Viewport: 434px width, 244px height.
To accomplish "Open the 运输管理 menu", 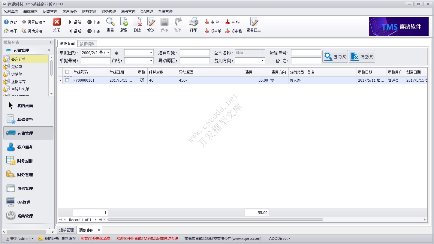I will pyautogui.click(x=50, y=12).
